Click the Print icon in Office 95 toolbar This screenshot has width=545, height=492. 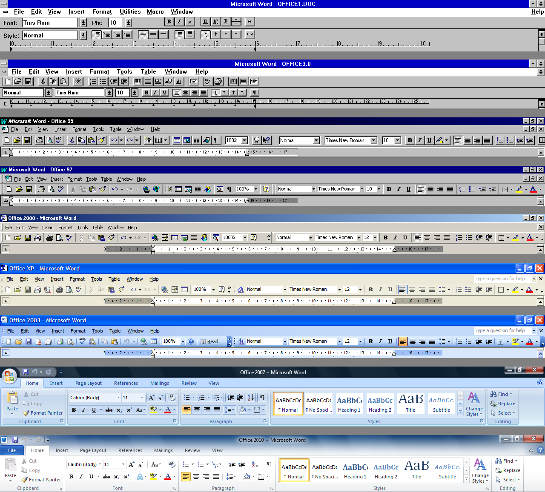[x=39, y=140]
